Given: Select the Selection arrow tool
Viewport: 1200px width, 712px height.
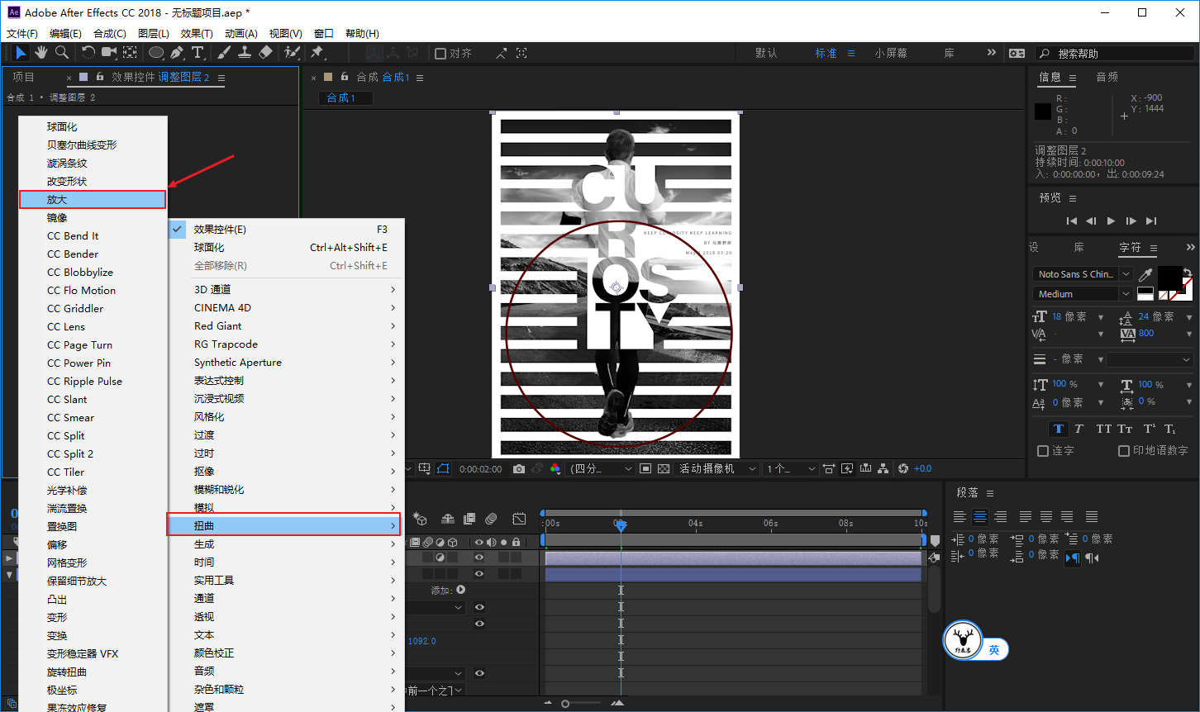Looking at the screenshot, I should click(x=21, y=53).
